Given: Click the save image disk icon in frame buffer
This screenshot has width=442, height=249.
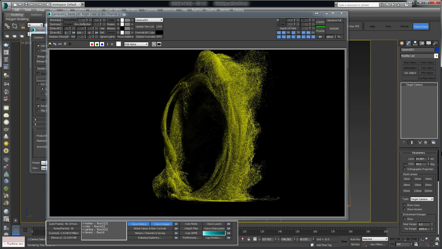Looking at the screenshot, I should [x=50, y=44].
